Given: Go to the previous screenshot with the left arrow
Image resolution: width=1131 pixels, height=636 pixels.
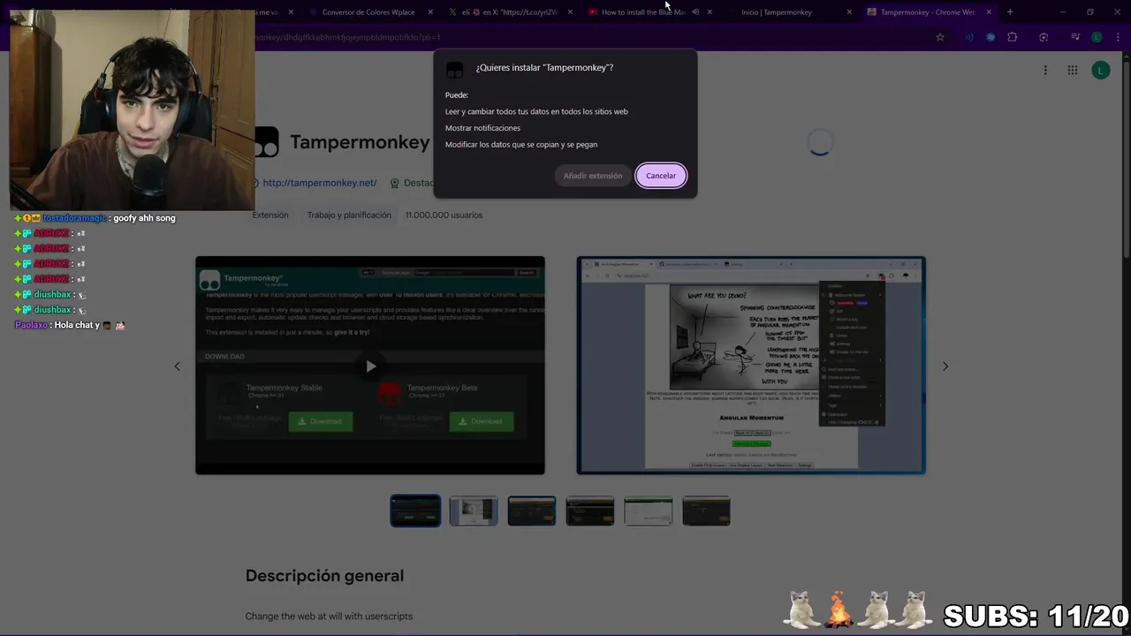Looking at the screenshot, I should click(177, 366).
